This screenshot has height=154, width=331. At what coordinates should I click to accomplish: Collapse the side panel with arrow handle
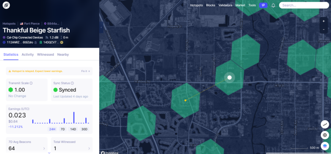coord(101,27)
